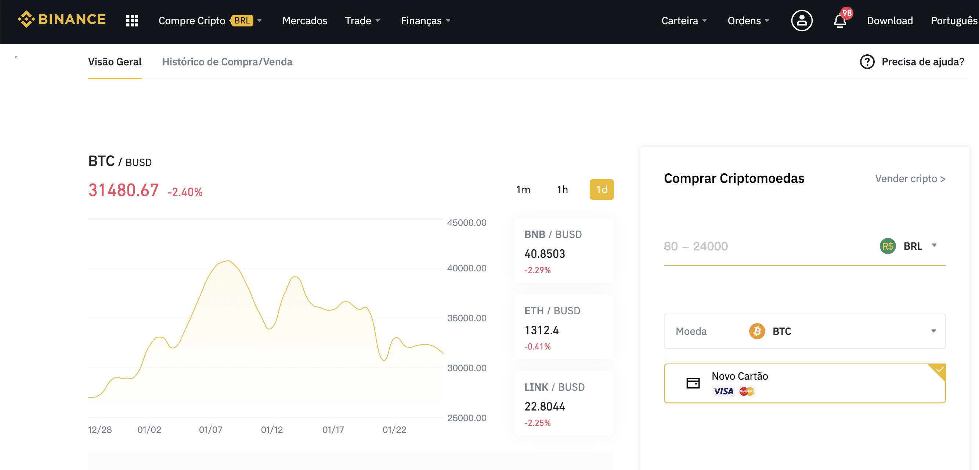Click the 22.8044 LINK price
The height and width of the screenshot is (470, 979).
[545, 406]
